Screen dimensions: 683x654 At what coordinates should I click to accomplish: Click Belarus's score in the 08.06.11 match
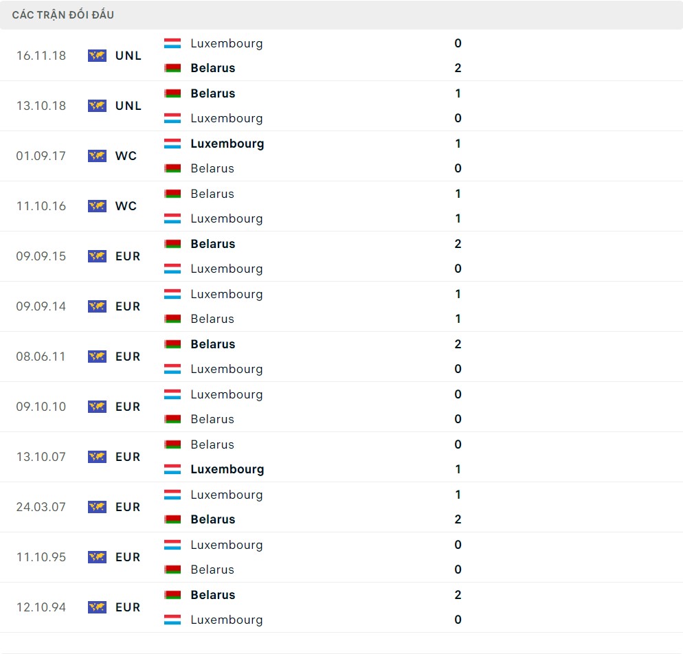458,344
